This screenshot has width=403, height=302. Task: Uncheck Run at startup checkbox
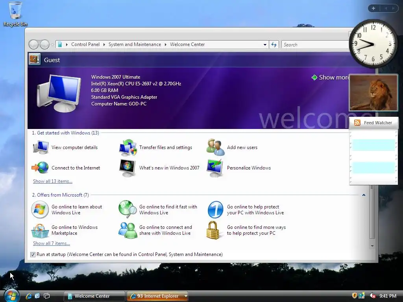pyautogui.click(x=33, y=254)
